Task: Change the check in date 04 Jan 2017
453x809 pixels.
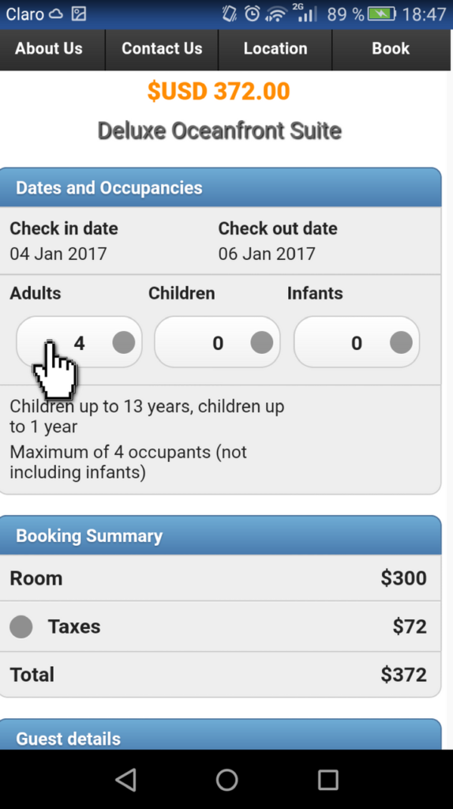Action: (x=58, y=254)
